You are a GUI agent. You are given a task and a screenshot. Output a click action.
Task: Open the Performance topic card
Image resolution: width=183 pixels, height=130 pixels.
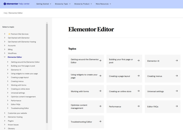click(x=124, y=106)
